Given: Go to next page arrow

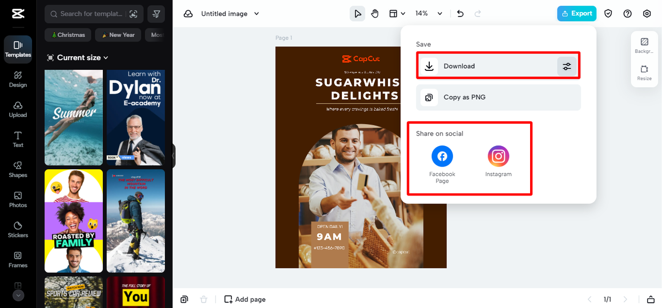Looking at the screenshot, I should point(625,299).
